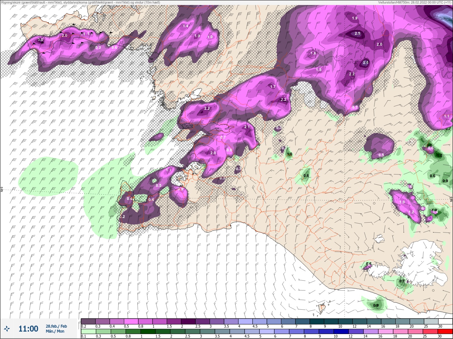Viewport: 453px width, 339px height.
Task: Click the 64 latitude label on the left edge
Action: click(2, 190)
